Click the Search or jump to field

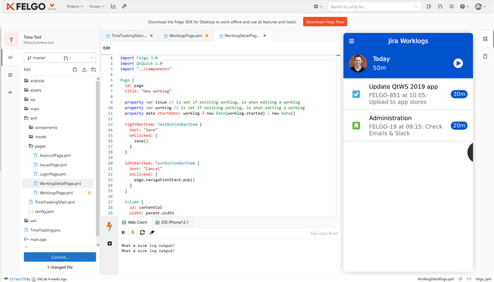(374, 6)
